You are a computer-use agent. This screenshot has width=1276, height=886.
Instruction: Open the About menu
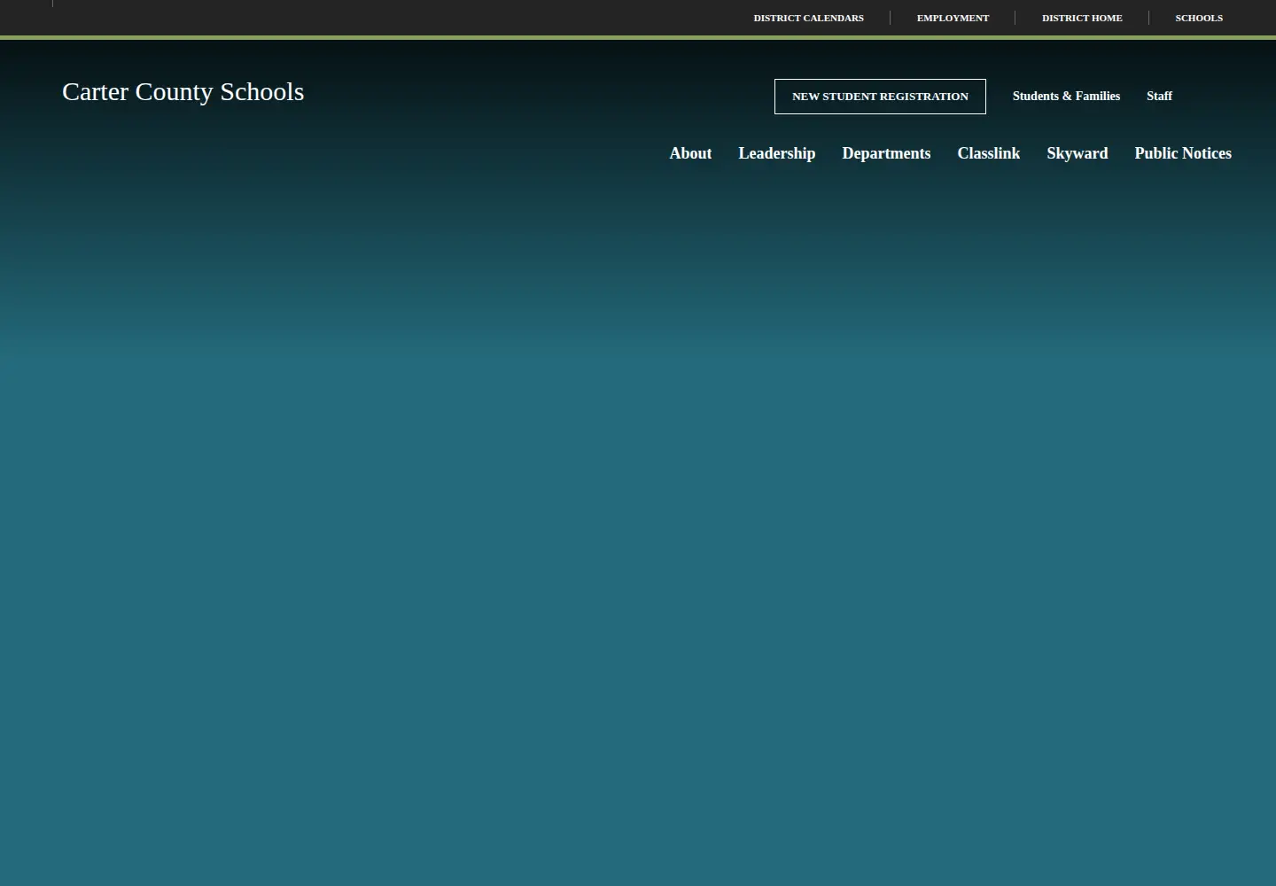pyautogui.click(x=690, y=153)
